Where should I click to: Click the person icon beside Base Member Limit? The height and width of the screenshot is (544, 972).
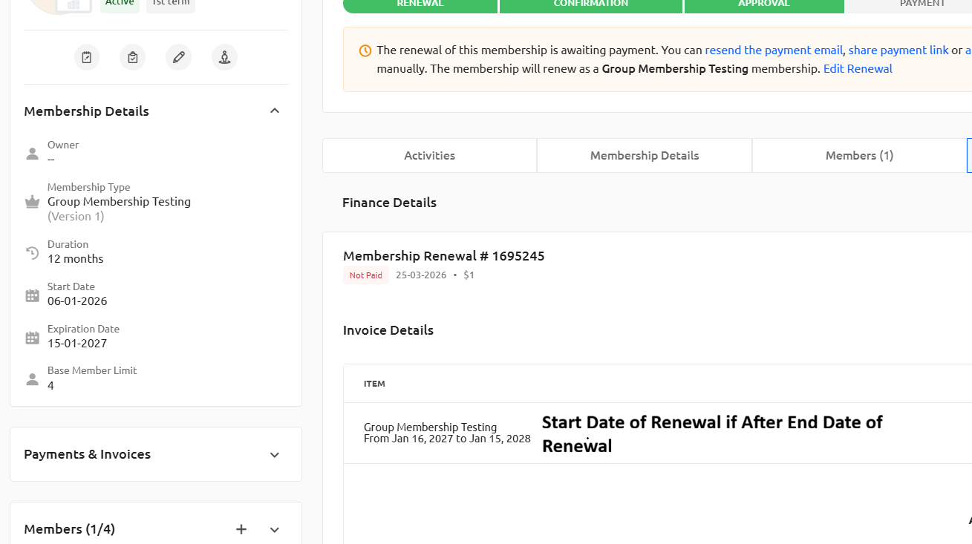point(32,379)
